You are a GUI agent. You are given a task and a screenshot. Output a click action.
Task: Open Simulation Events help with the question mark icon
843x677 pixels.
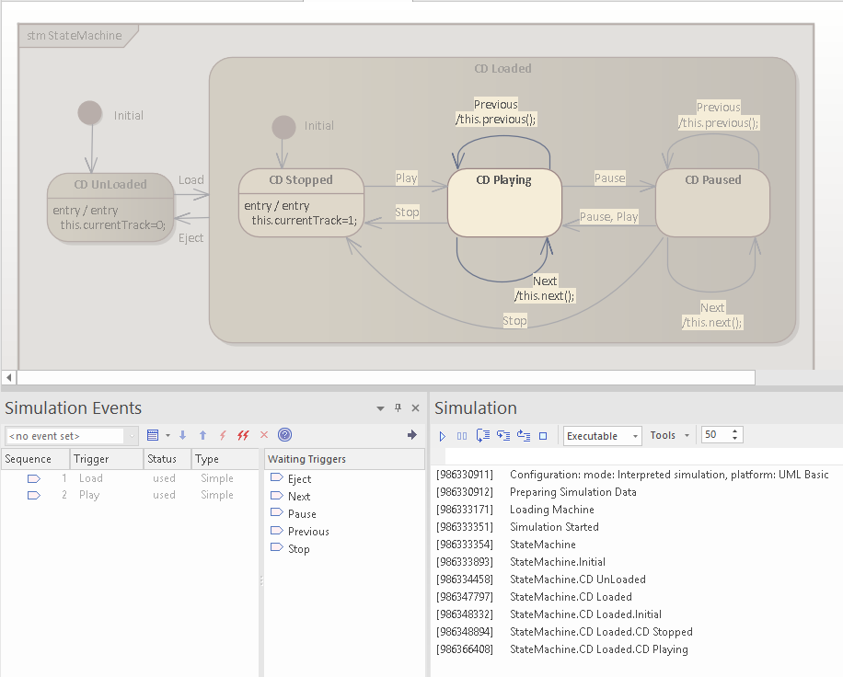[x=285, y=434]
